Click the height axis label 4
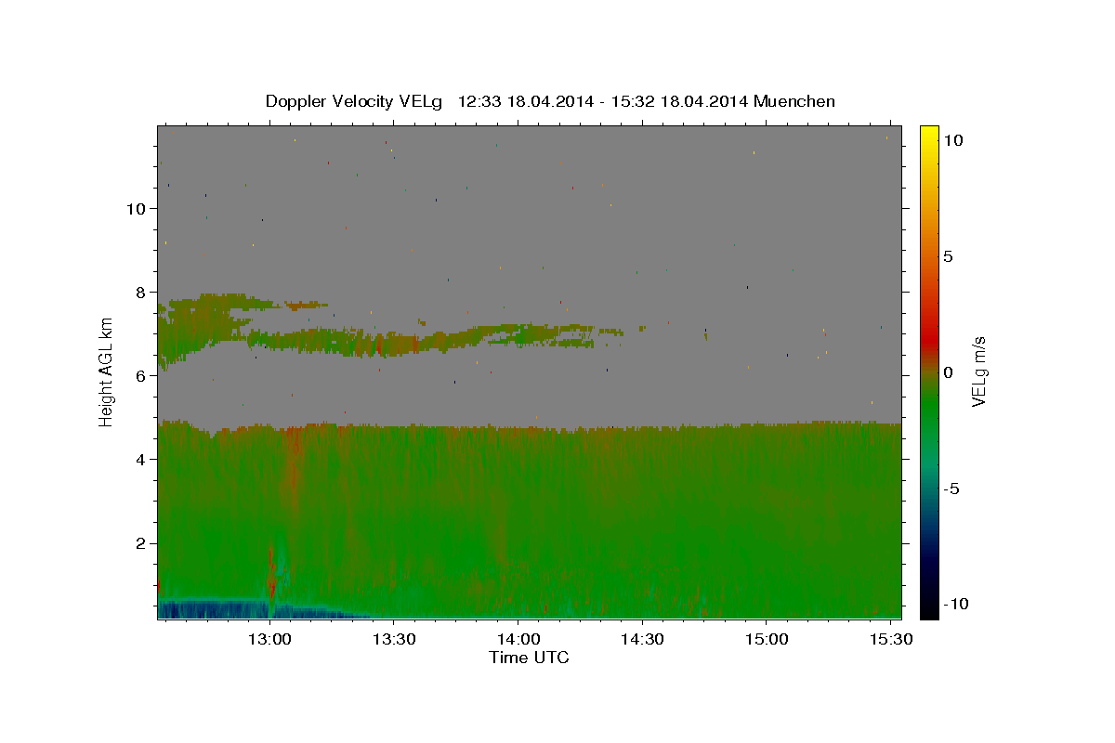 (x=141, y=460)
